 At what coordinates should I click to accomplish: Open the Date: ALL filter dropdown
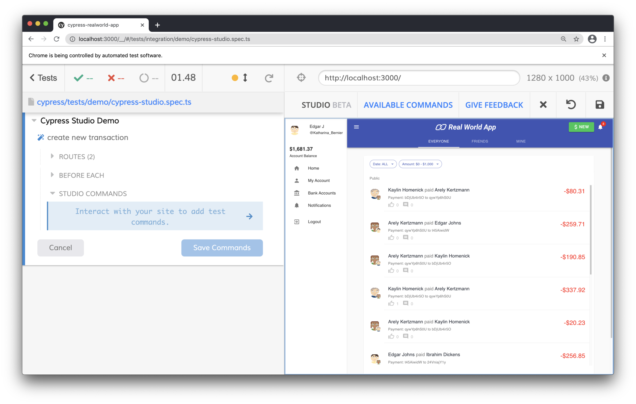click(383, 164)
